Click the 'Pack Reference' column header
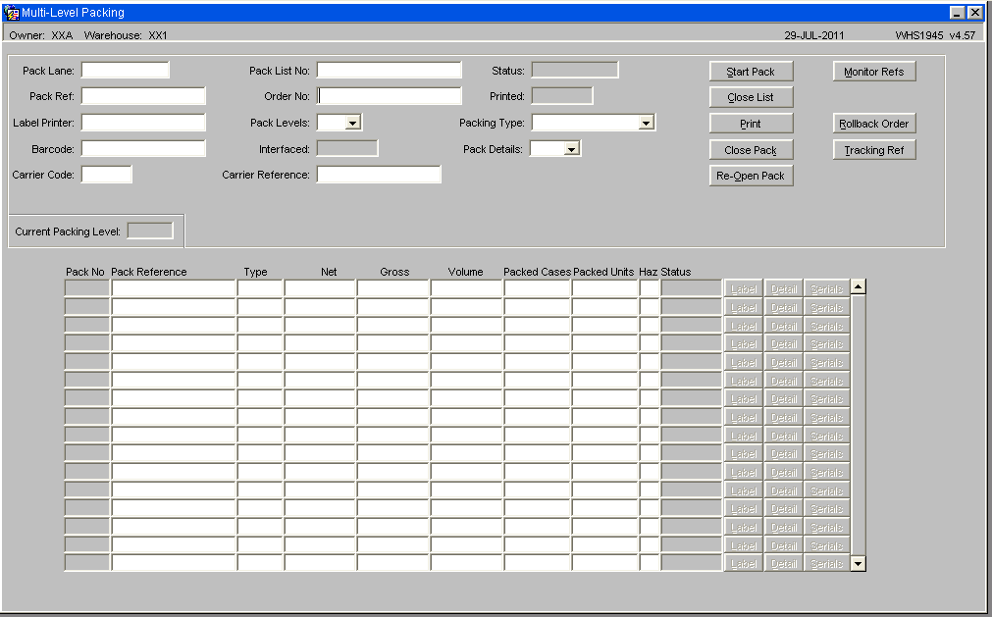The height and width of the screenshot is (617, 992). click(149, 272)
